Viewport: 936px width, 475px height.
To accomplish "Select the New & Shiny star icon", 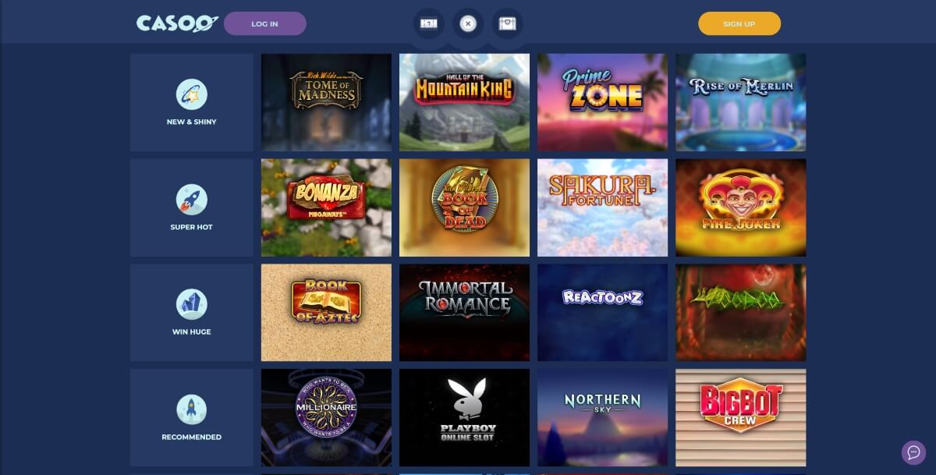I will [x=191, y=94].
